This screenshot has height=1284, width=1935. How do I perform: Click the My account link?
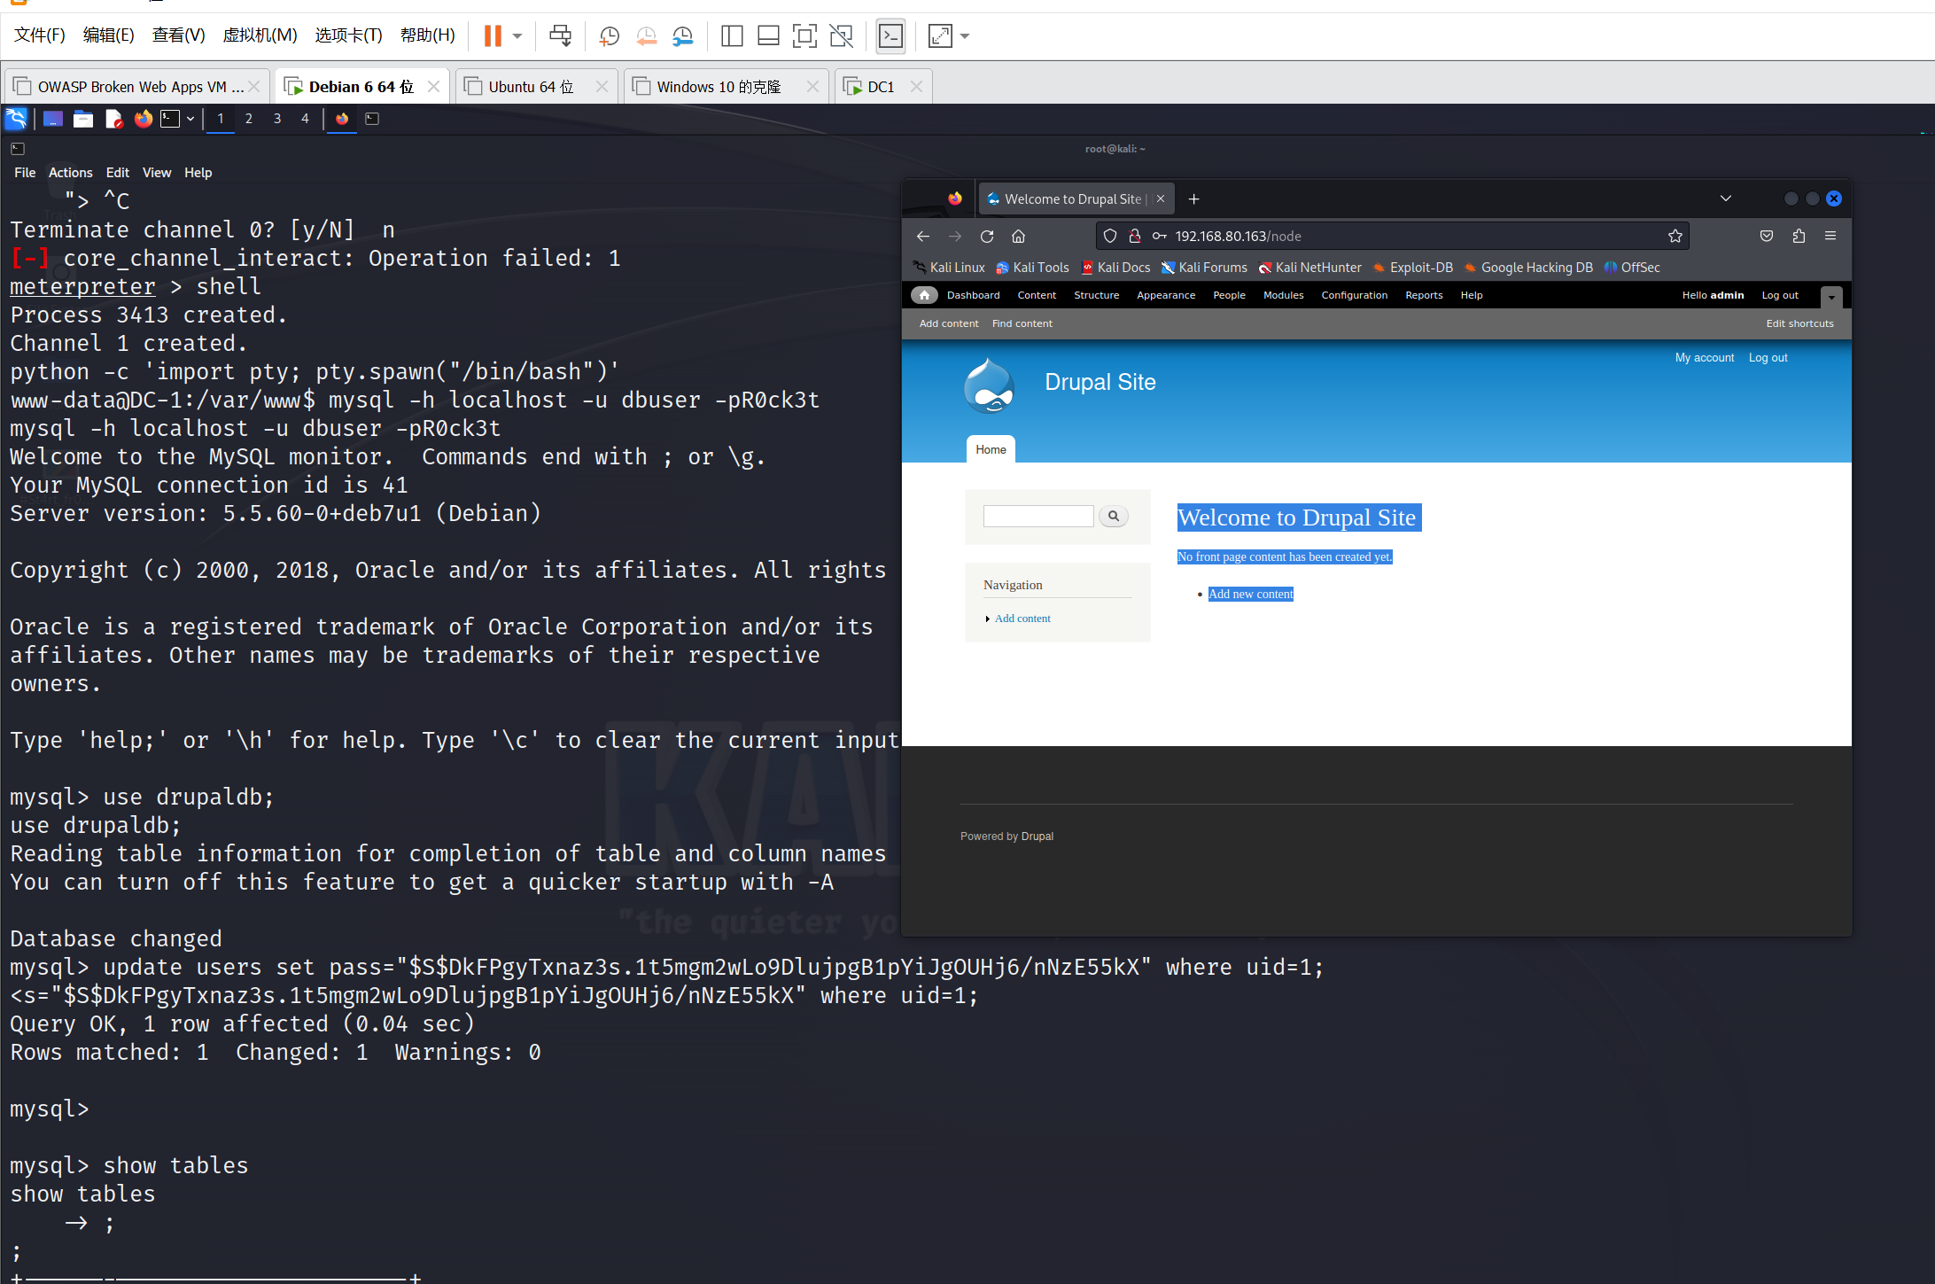1704,357
